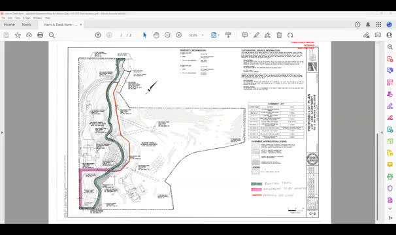Switch to the Tools tab

26,25
